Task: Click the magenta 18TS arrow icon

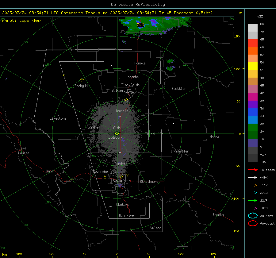Action: (253, 208)
